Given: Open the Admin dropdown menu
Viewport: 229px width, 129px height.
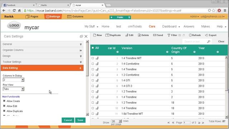Looking at the screenshot, I should pyautogui.click(x=194, y=16).
